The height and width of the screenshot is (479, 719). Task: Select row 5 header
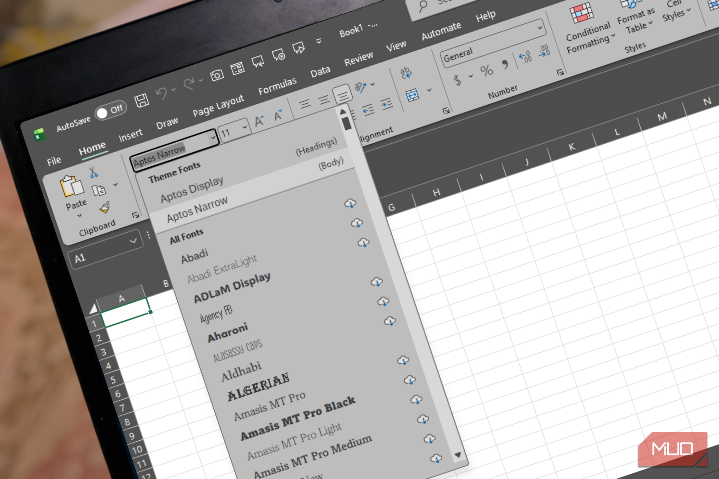[x=113, y=380]
